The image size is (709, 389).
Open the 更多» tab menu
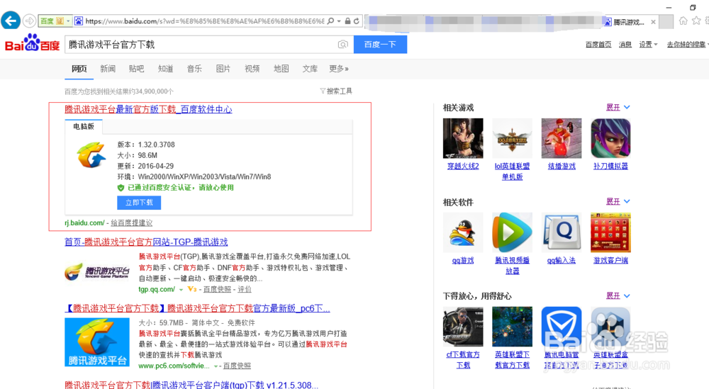(x=339, y=69)
